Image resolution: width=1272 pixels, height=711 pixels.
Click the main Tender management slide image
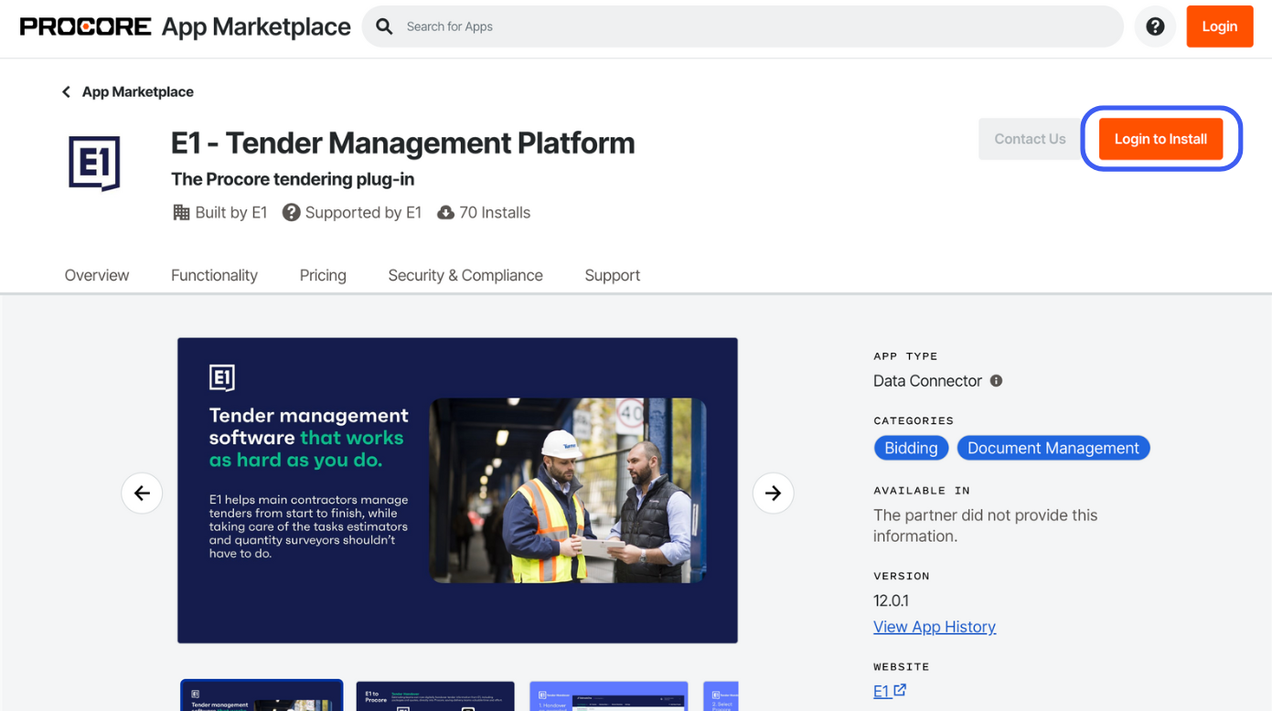click(457, 491)
